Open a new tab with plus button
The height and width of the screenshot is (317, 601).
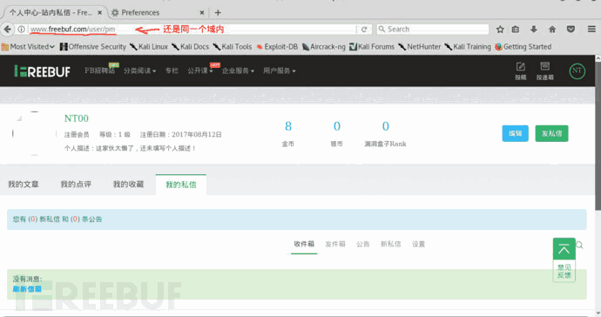pyautogui.click(x=218, y=13)
